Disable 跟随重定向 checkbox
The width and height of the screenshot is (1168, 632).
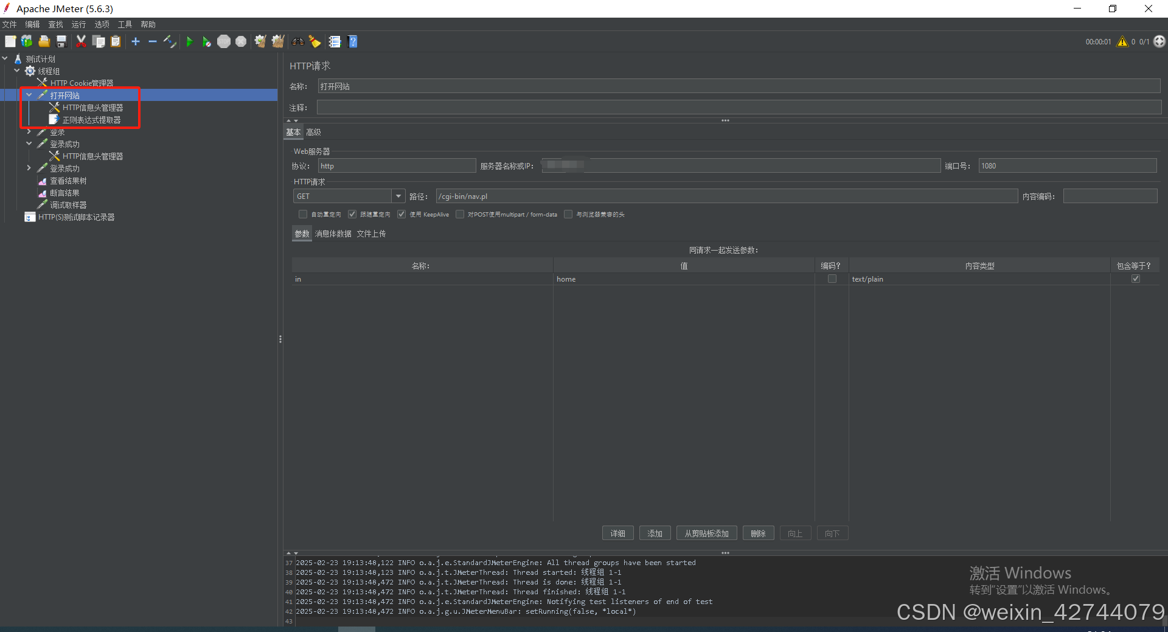352,214
